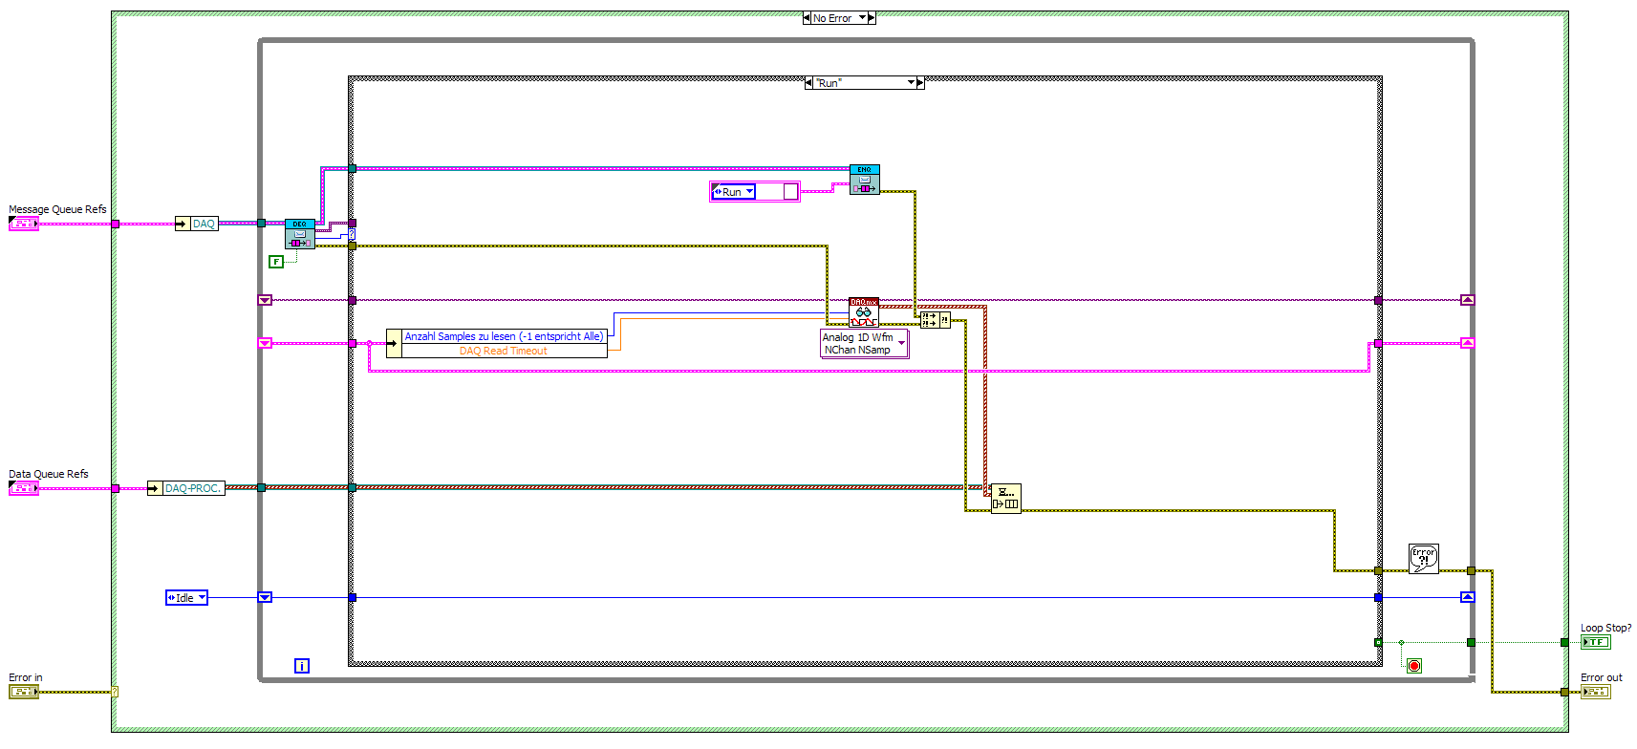
Task: Select the Data Queue Refs cluster terminal
Action: (24, 488)
